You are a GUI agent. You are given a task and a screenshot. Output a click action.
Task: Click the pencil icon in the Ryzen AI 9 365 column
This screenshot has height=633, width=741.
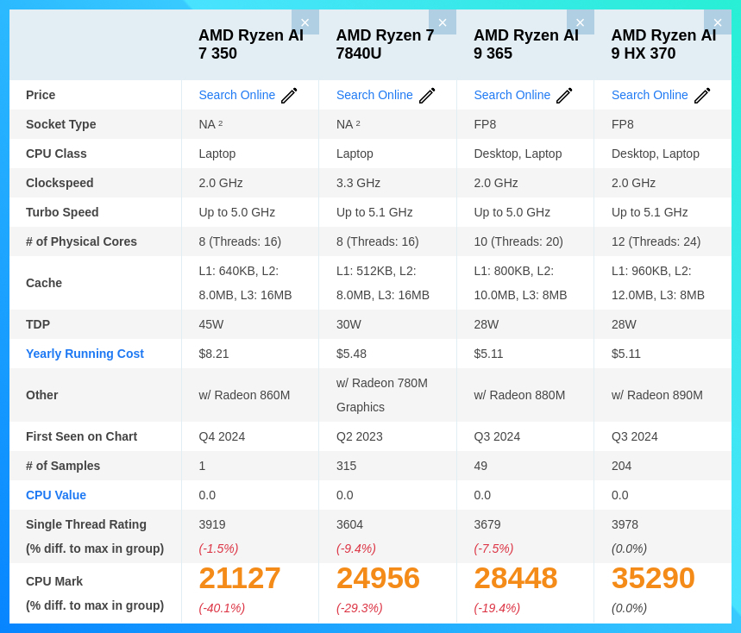[x=564, y=95]
